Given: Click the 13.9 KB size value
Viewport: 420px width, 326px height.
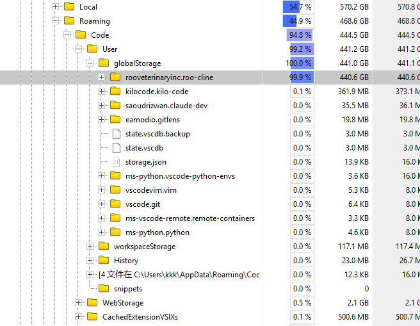Looking at the screenshot, I should coord(356,162).
